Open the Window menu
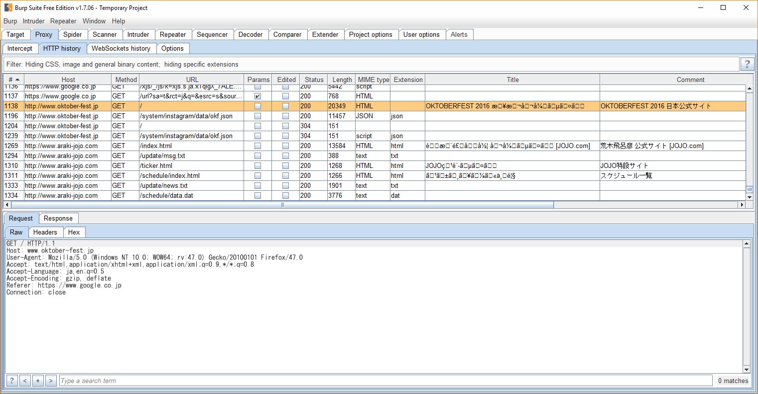The width and height of the screenshot is (758, 394). point(94,21)
